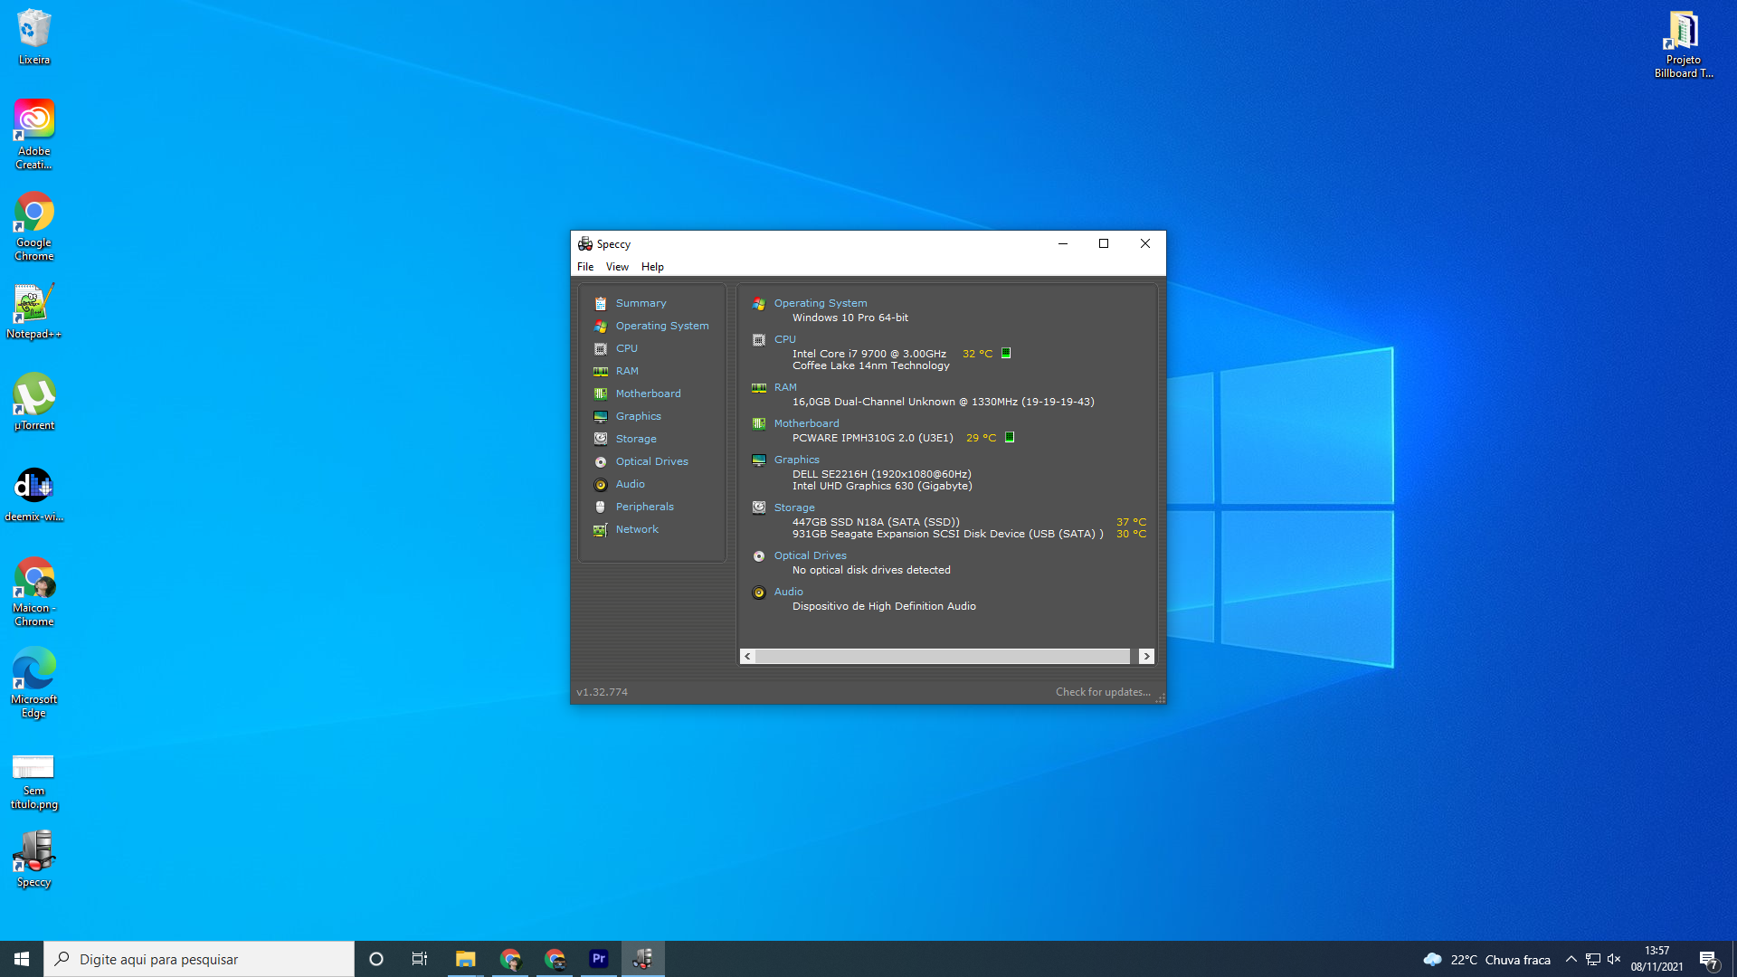The width and height of the screenshot is (1737, 977).
Task: Click the taskbar search box
Action: (199, 959)
